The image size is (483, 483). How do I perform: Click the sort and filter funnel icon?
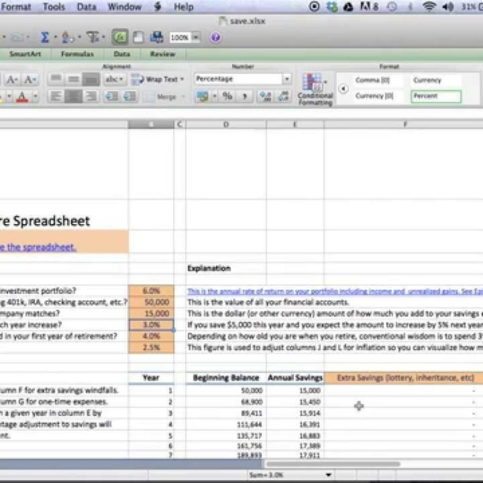click(x=92, y=37)
